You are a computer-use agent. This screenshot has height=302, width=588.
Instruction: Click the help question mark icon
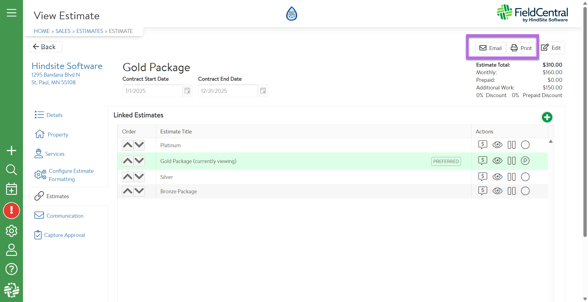11,269
